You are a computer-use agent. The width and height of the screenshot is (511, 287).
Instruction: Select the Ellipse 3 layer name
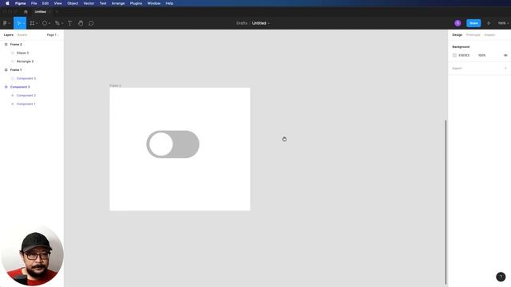click(x=22, y=53)
